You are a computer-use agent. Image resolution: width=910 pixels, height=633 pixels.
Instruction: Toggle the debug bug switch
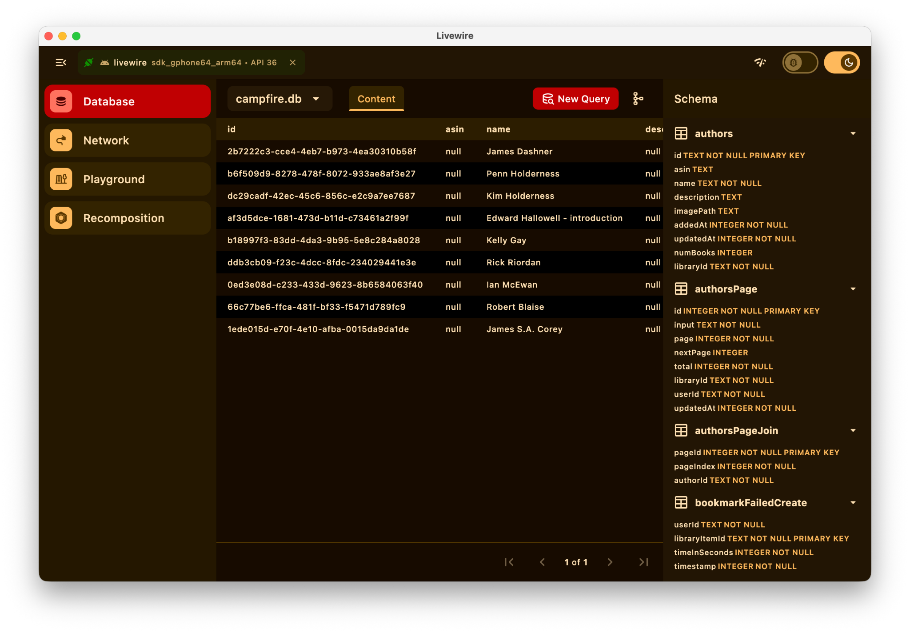800,63
